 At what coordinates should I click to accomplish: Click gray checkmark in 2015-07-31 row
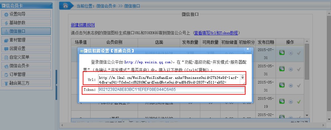point(298,53)
